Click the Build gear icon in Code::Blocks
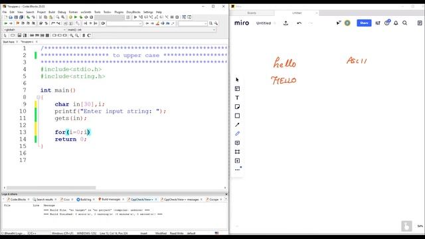The image size is (425, 239). (70, 17)
